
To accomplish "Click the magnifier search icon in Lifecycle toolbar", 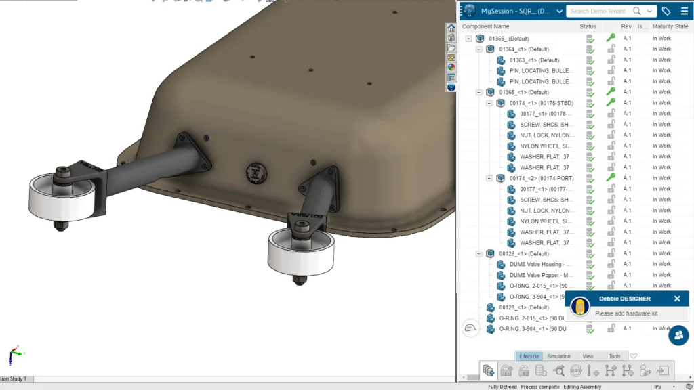I will click(558, 370).
